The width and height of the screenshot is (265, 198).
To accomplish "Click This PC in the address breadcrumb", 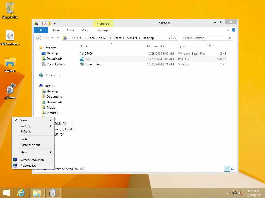I will [77, 38].
